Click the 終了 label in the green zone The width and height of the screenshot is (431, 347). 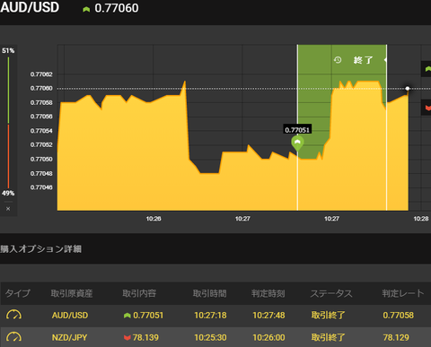(x=363, y=60)
